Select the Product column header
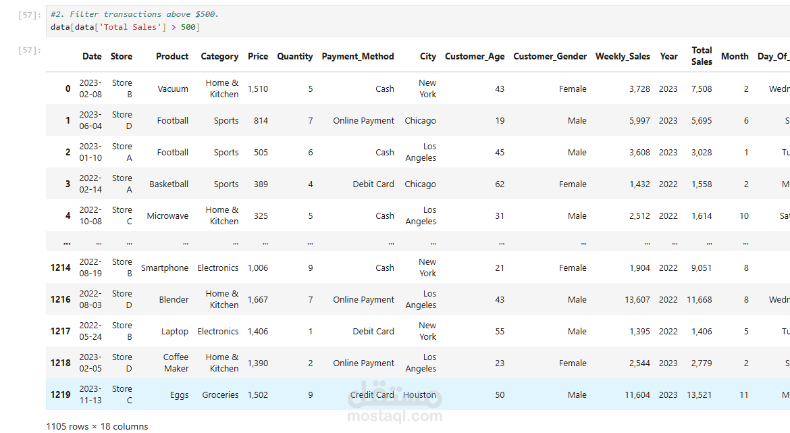Screen dimensions: 790x433 pos(172,57)
